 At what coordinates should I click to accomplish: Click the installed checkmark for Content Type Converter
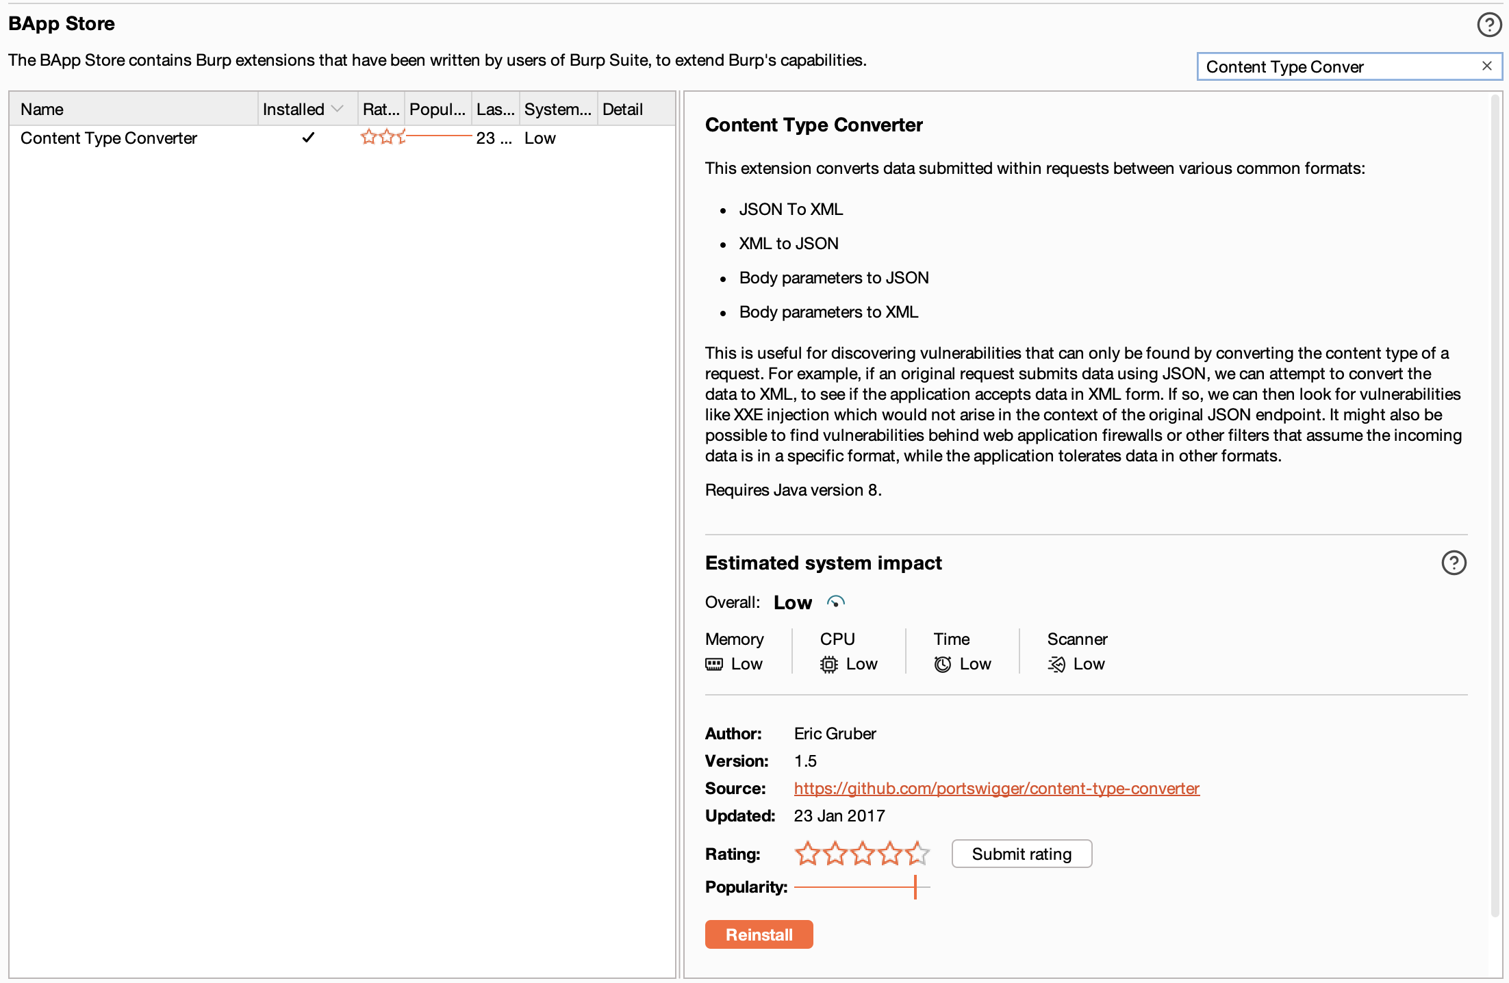308,138
